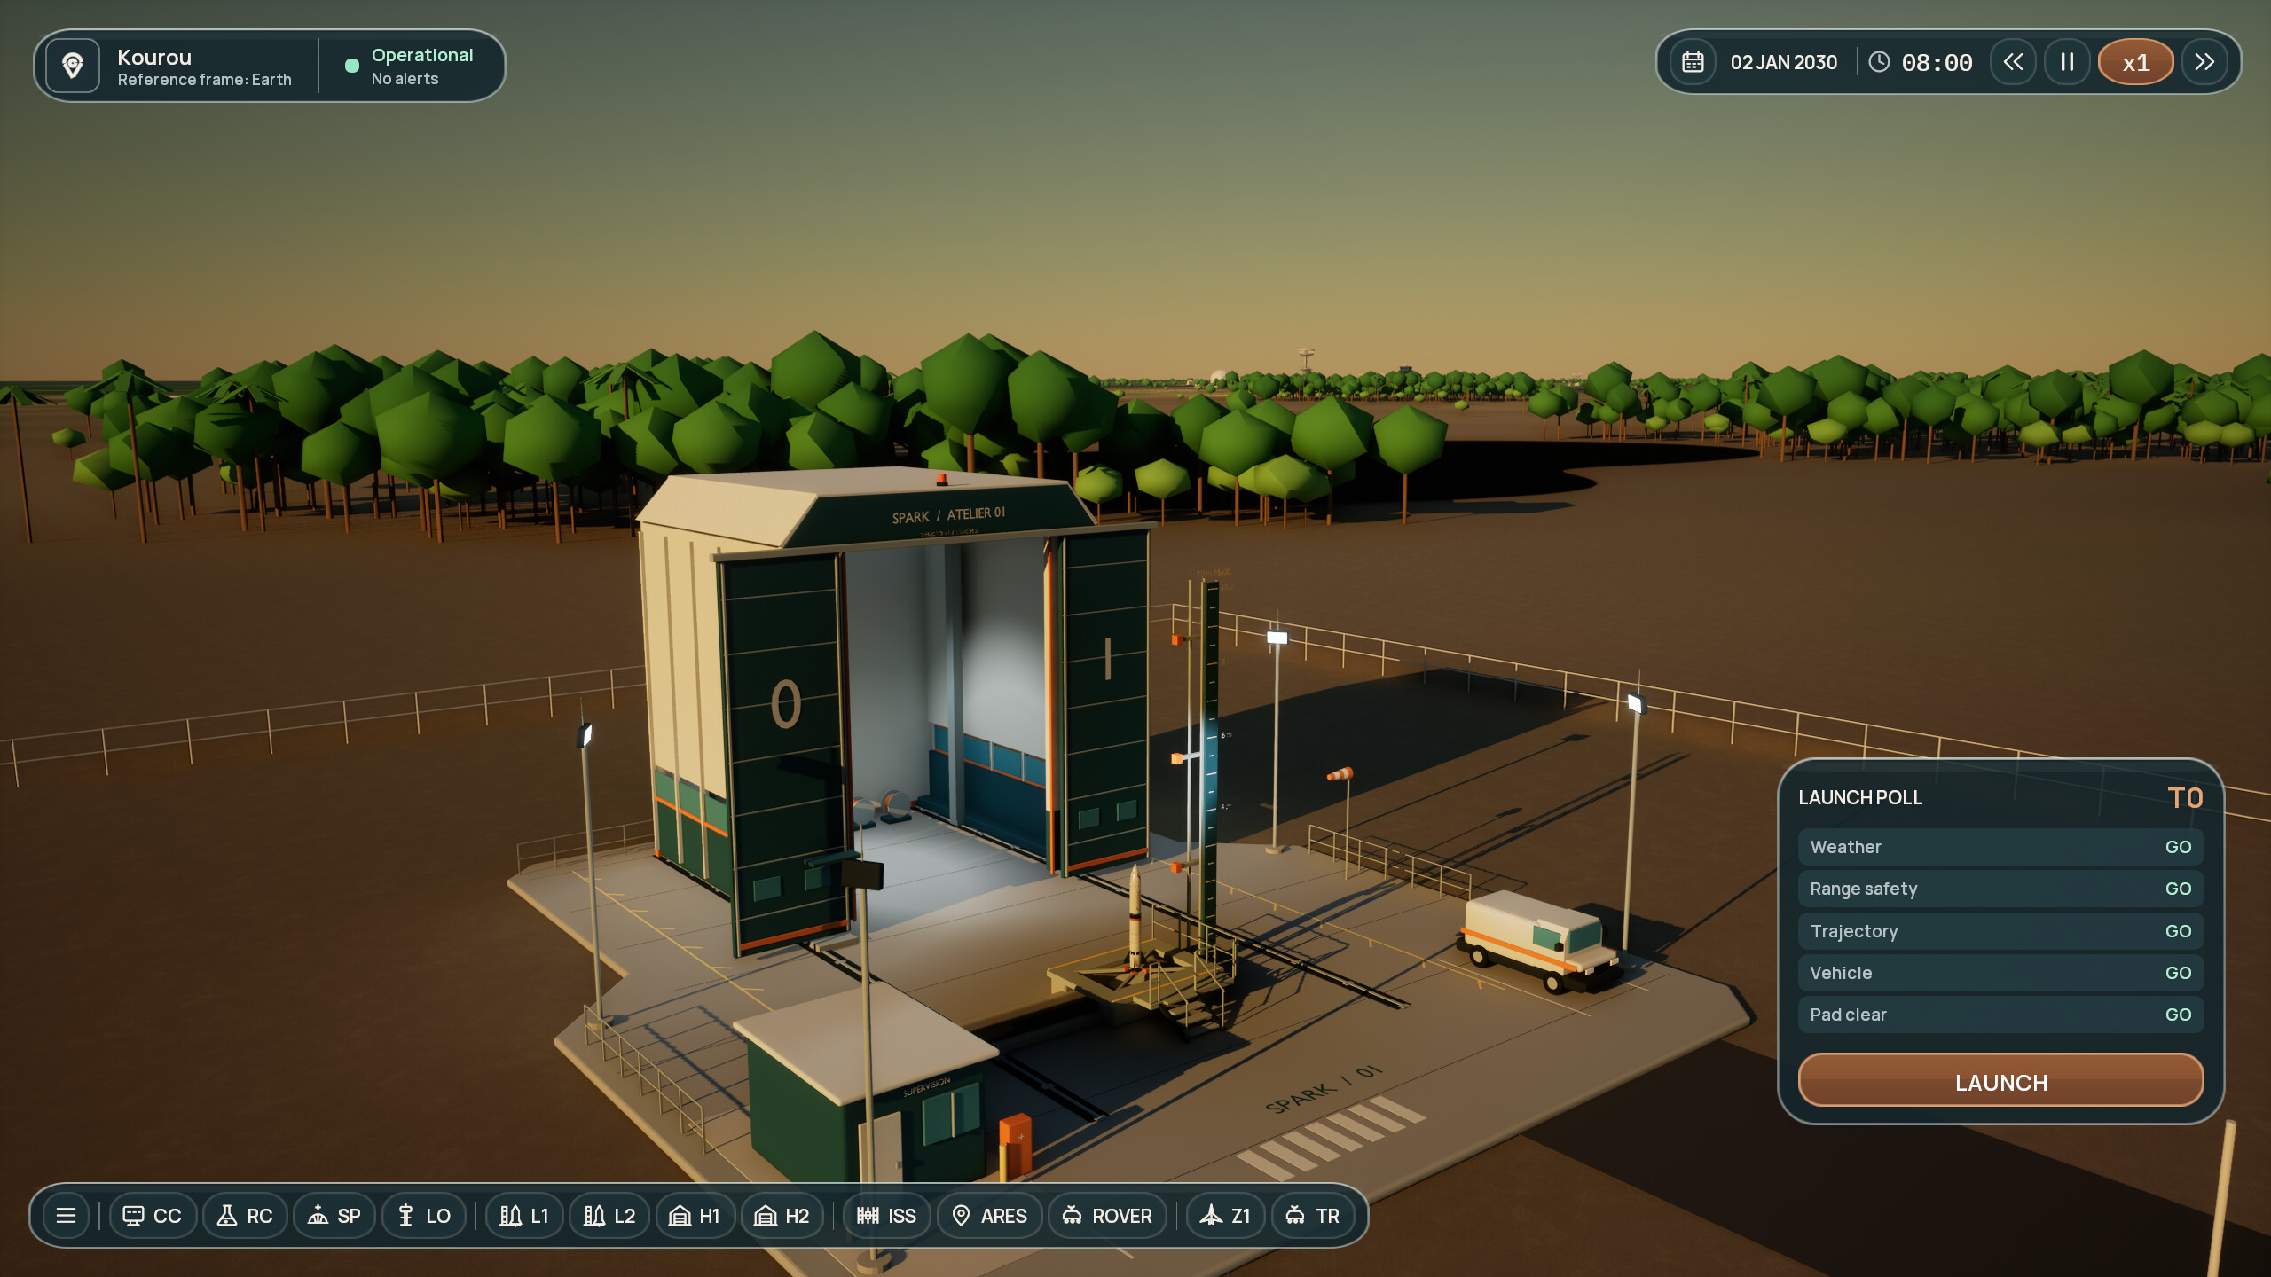
Task: Select the Z1 aircraft view
Action: point(1225,1215)
